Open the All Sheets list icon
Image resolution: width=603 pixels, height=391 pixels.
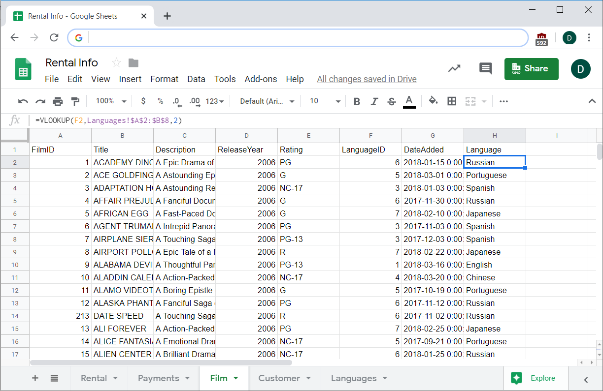coord(54,378)
